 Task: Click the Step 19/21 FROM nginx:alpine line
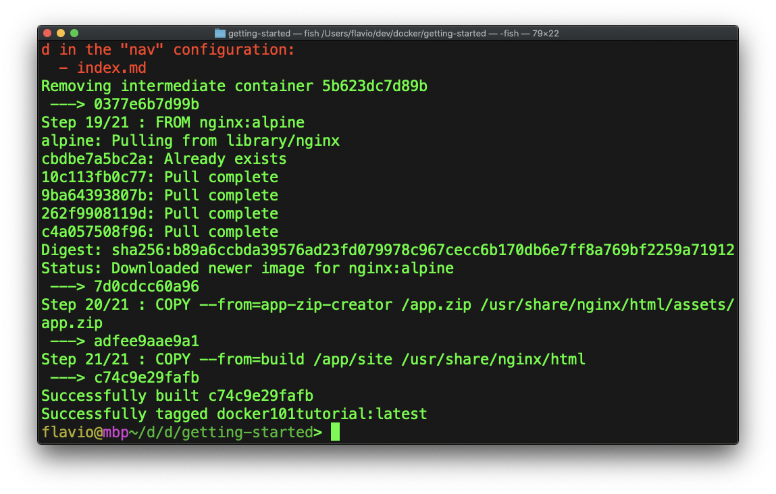(173, 123)
